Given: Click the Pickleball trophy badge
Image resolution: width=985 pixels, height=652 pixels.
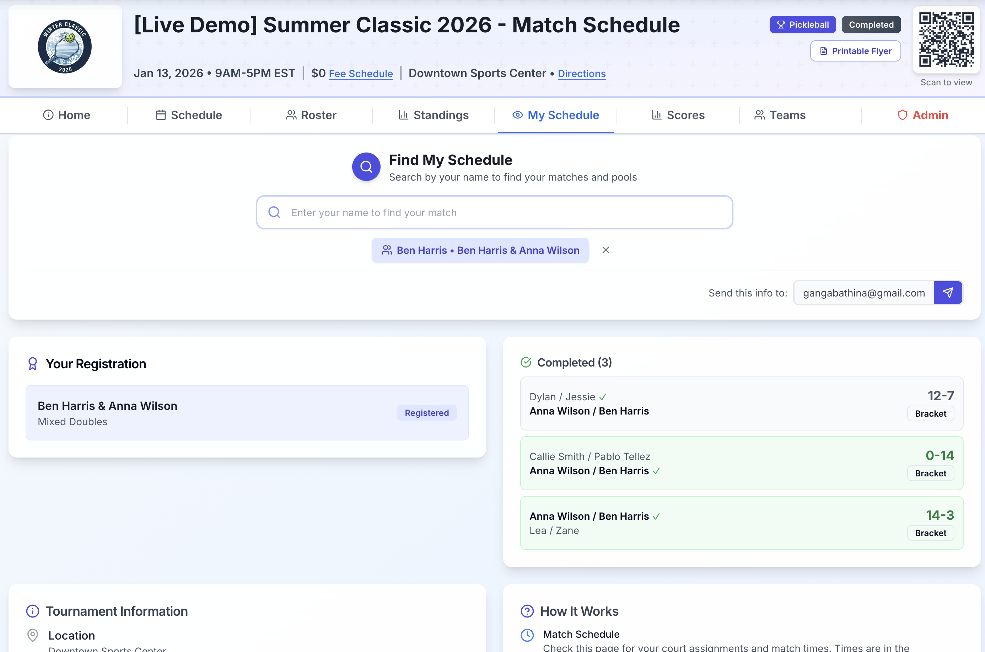Looking at the screenshot, I should pyautogui.click(x=802, y=25).
